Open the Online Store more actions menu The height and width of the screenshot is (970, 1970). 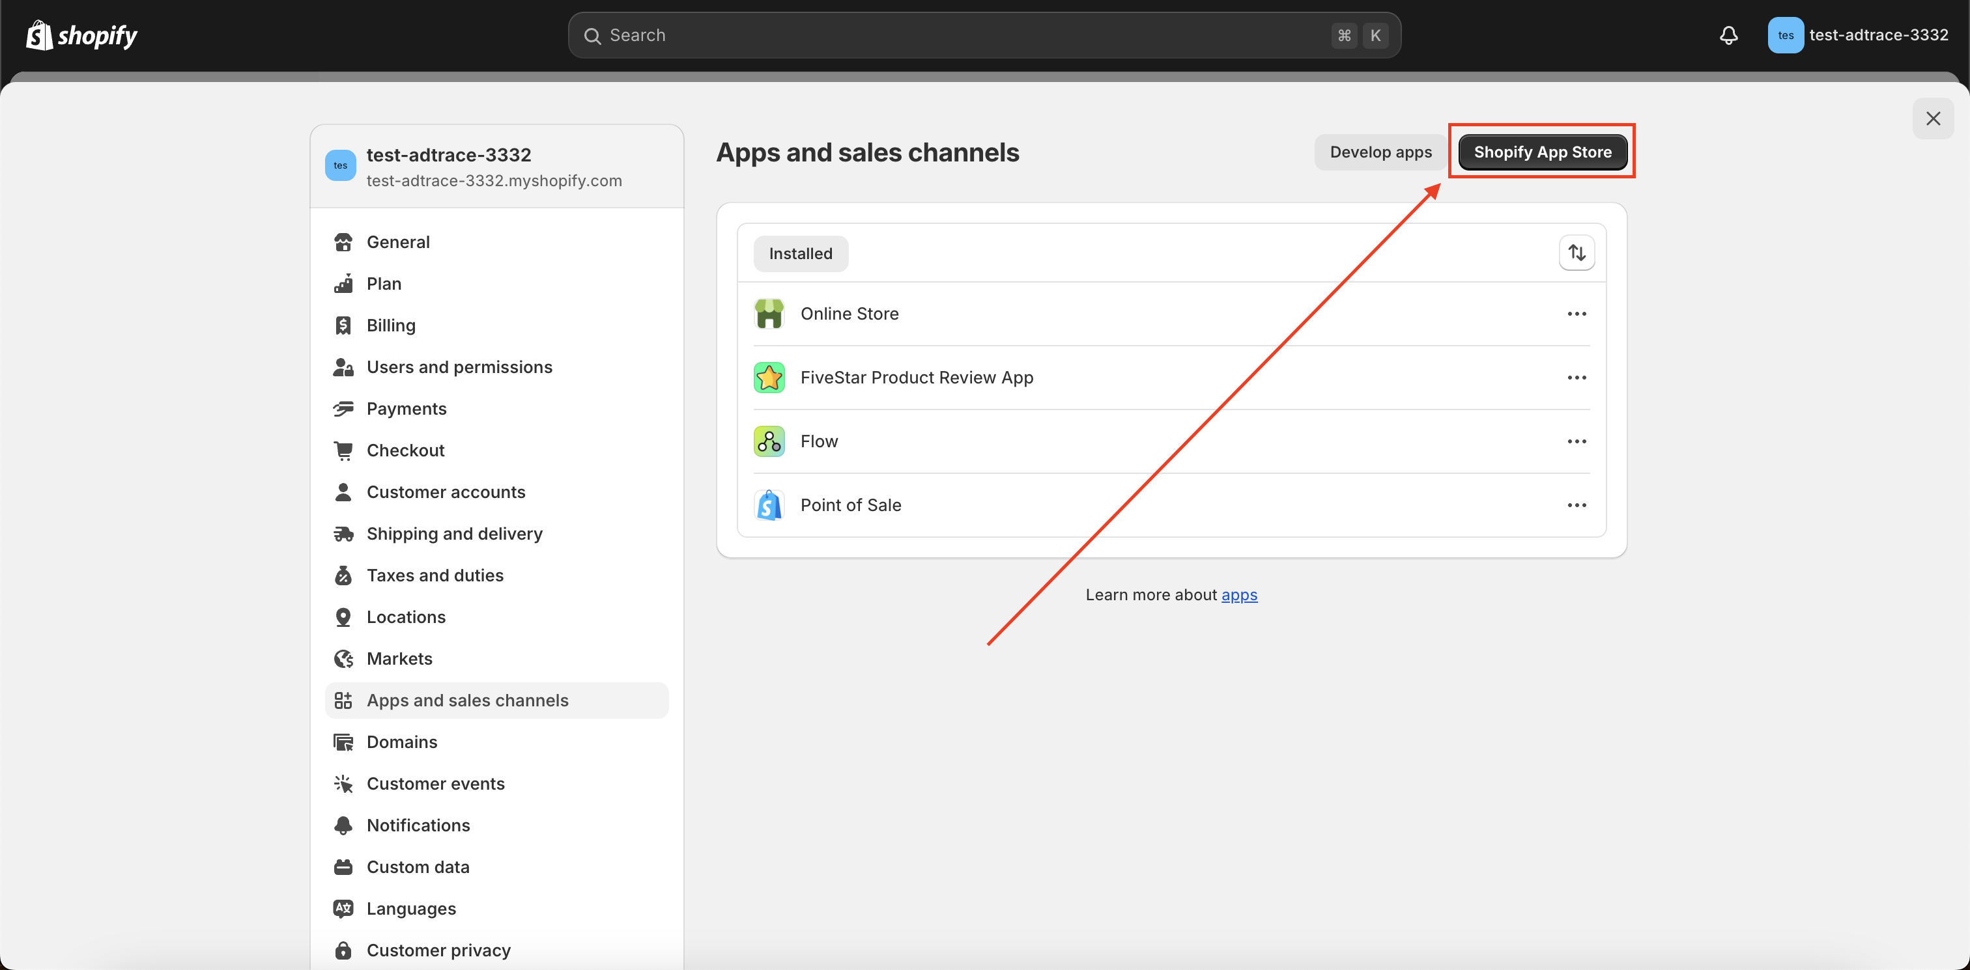[x=1576, y=313]
